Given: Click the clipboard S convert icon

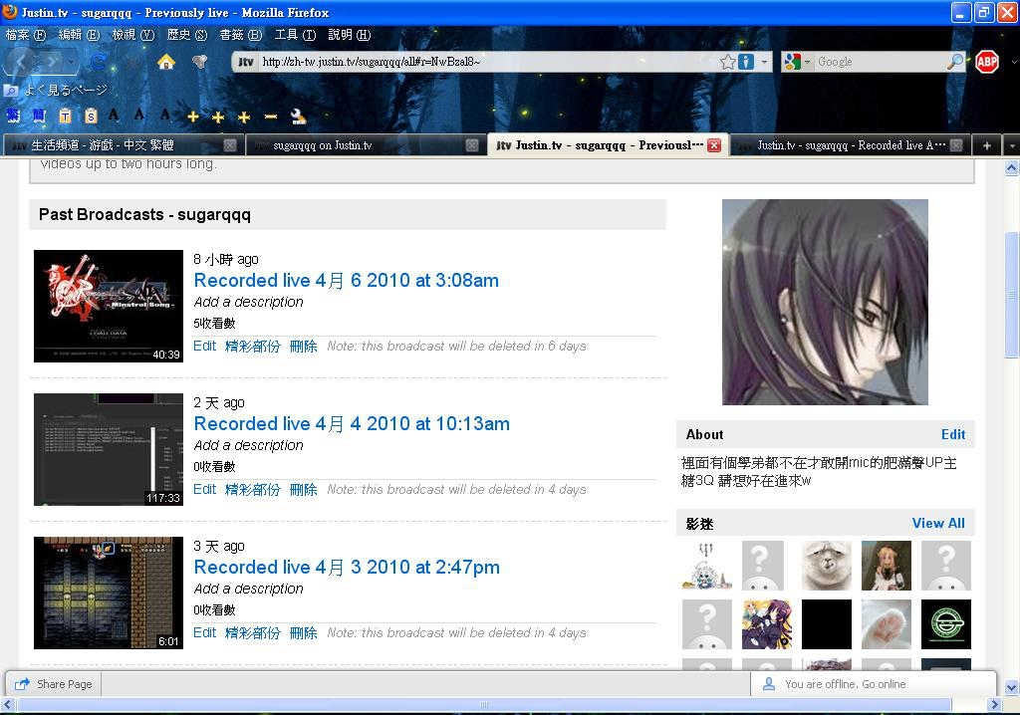Looking at the screenshot, I should coord(91,116).
